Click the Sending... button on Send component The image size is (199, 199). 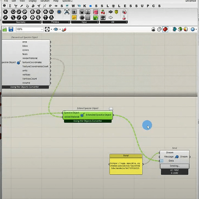(x=174, y=166)
